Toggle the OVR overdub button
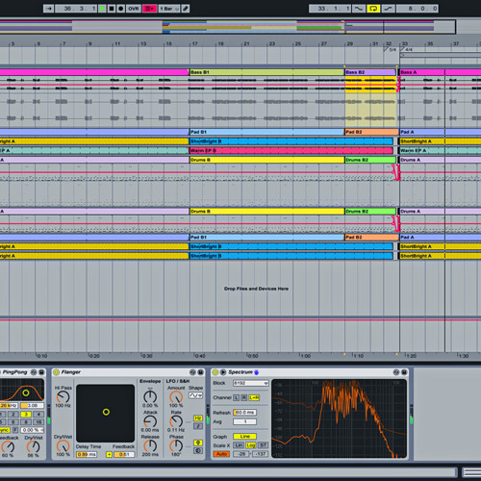 [134, 9]
